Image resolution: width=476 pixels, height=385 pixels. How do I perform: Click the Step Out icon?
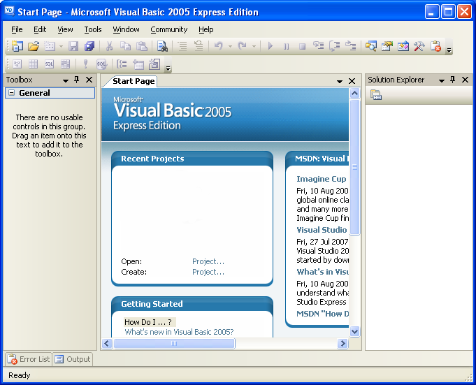tap(351, 46)
